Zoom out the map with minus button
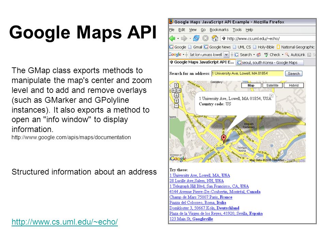 (x=176, y=106)
